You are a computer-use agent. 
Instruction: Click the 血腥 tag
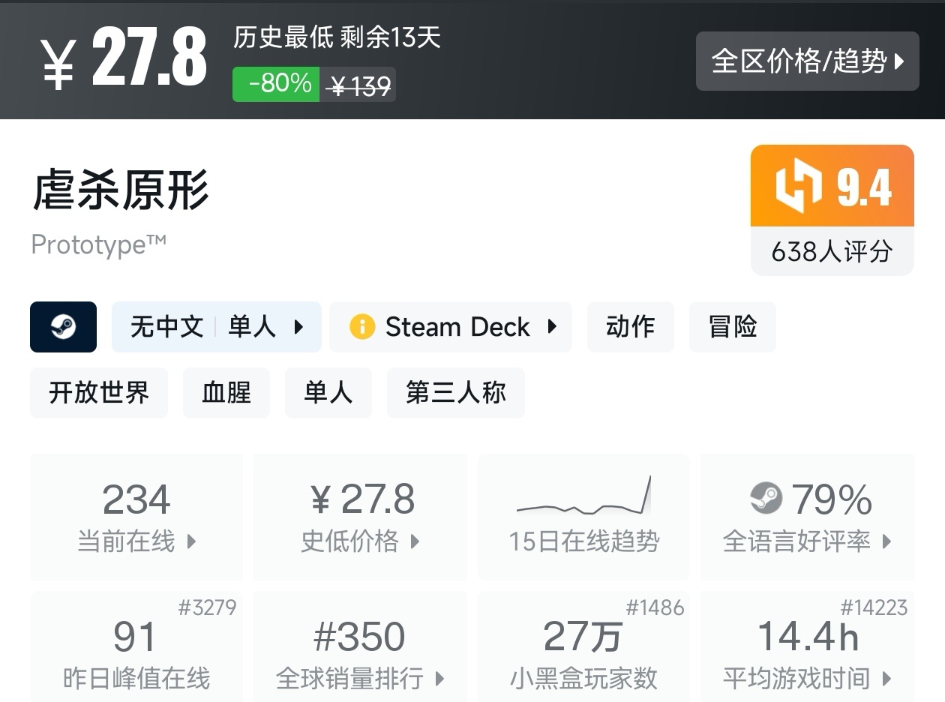226,393
